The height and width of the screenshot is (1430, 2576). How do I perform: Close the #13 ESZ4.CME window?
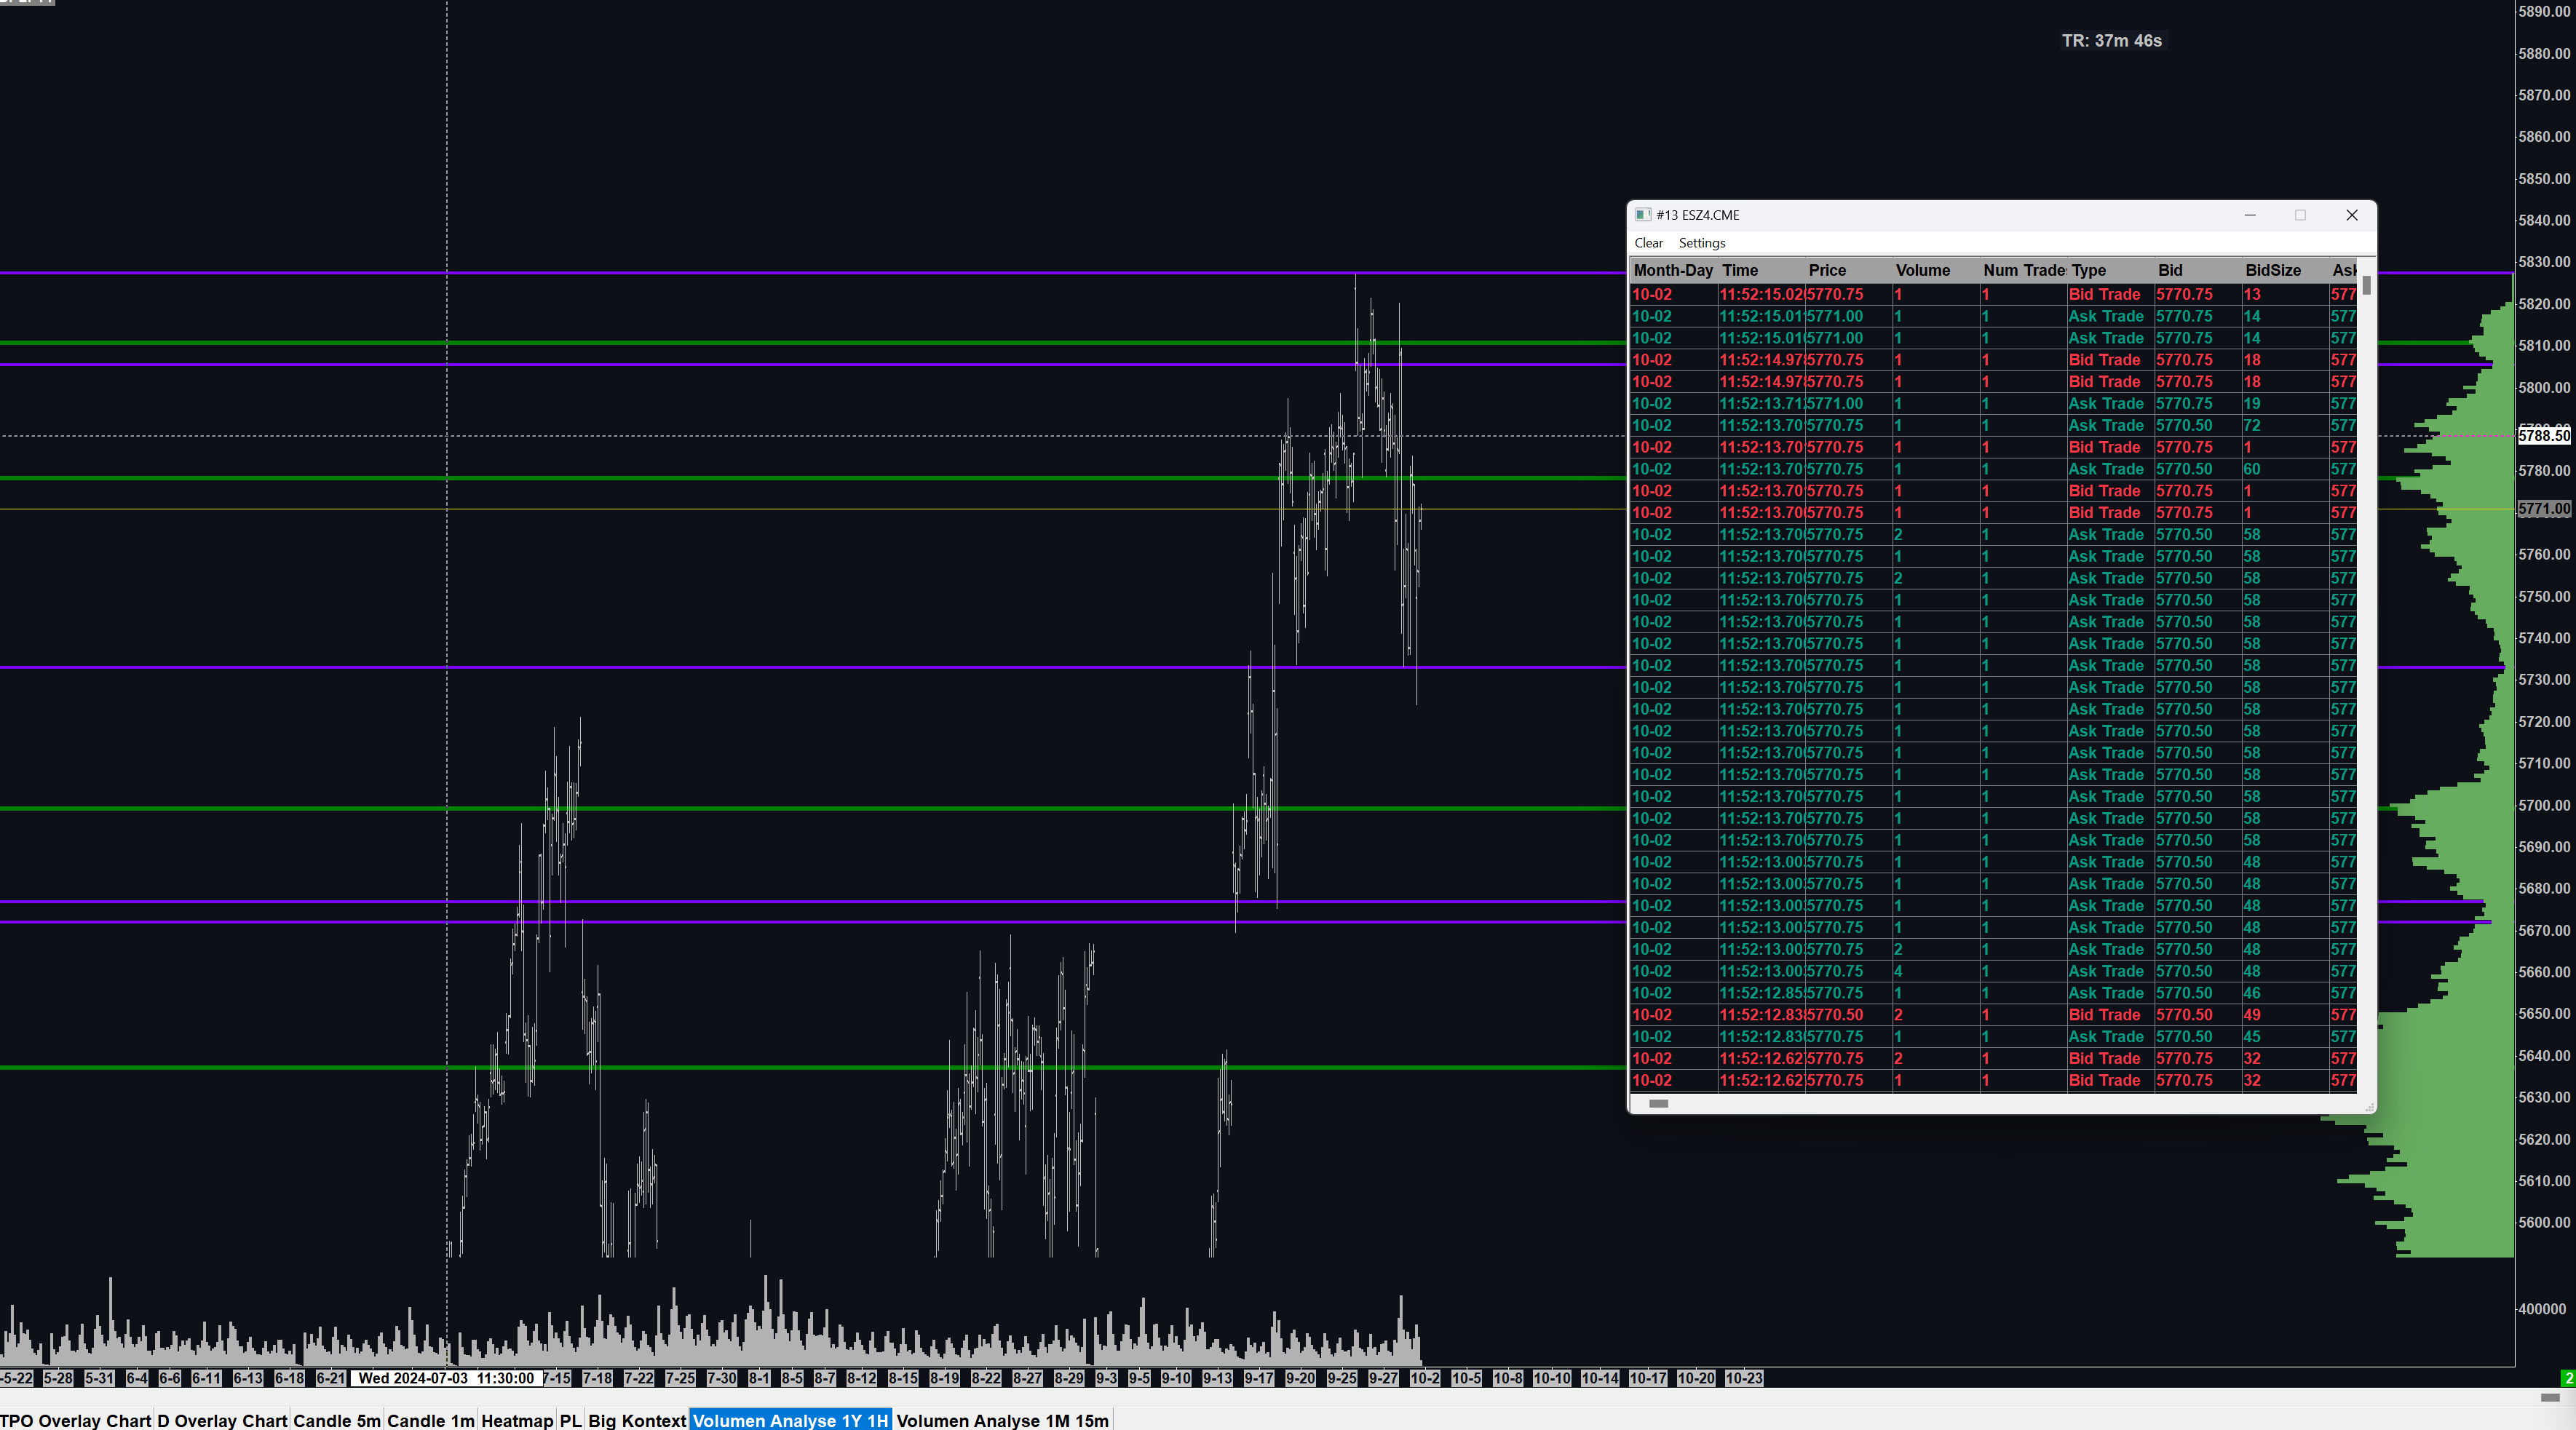tap(2352, 215)
